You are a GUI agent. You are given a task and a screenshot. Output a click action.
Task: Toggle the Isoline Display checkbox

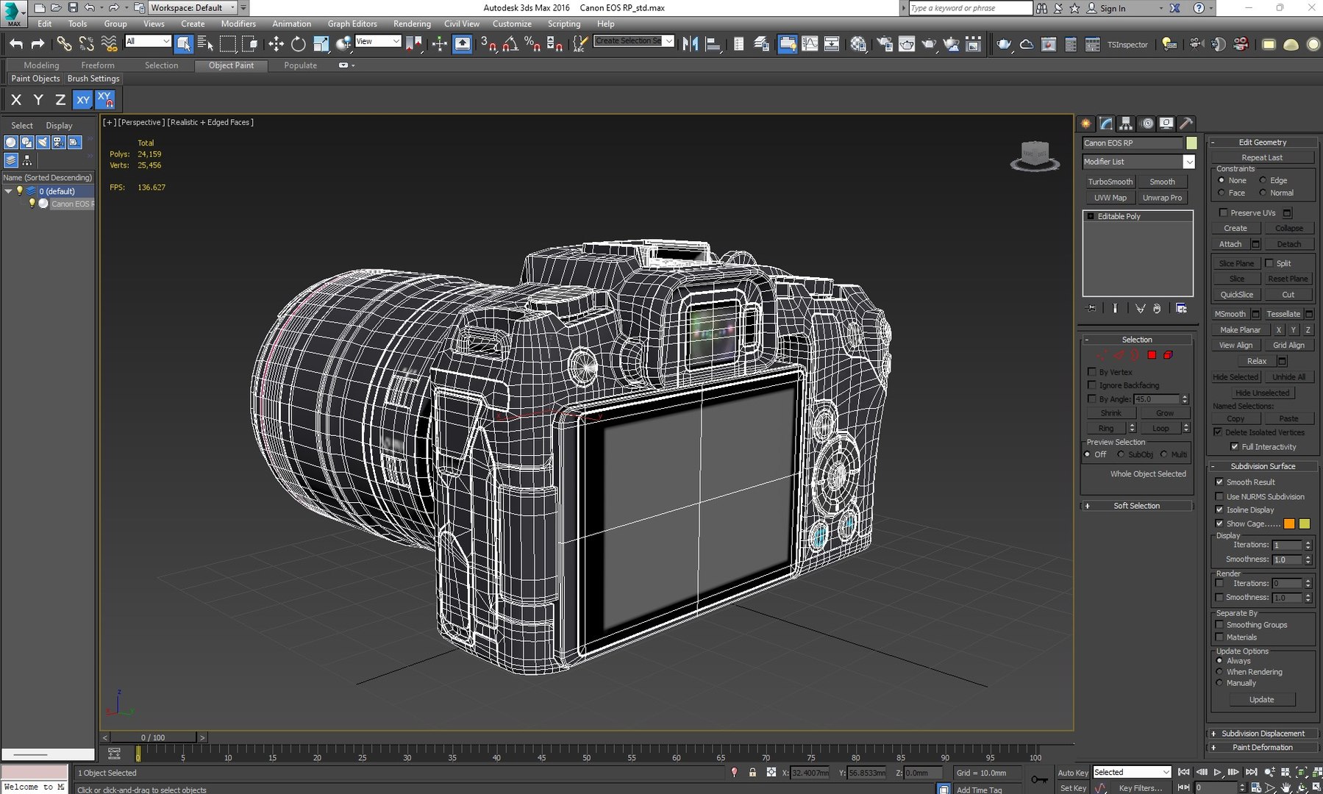(1219, 509)
